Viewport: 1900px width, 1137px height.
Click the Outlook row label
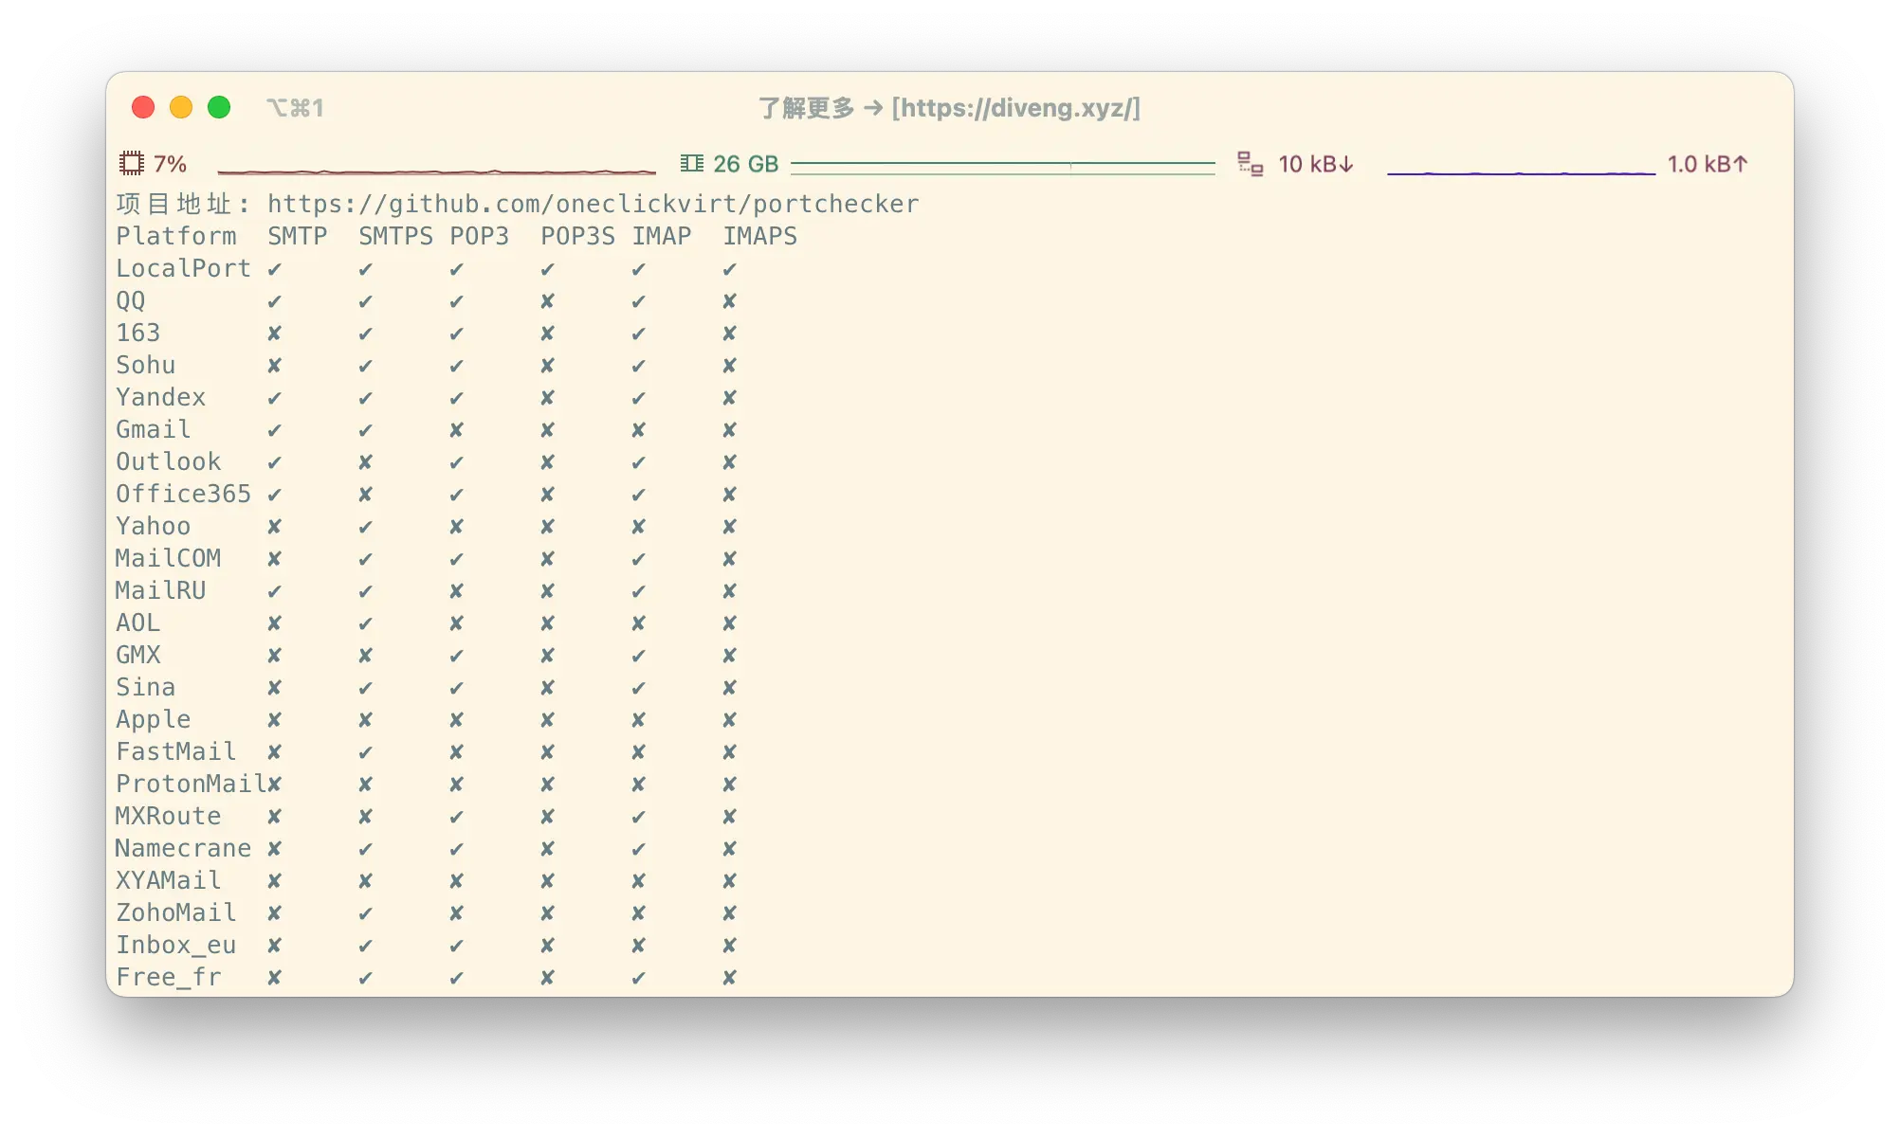pos(169,461)
